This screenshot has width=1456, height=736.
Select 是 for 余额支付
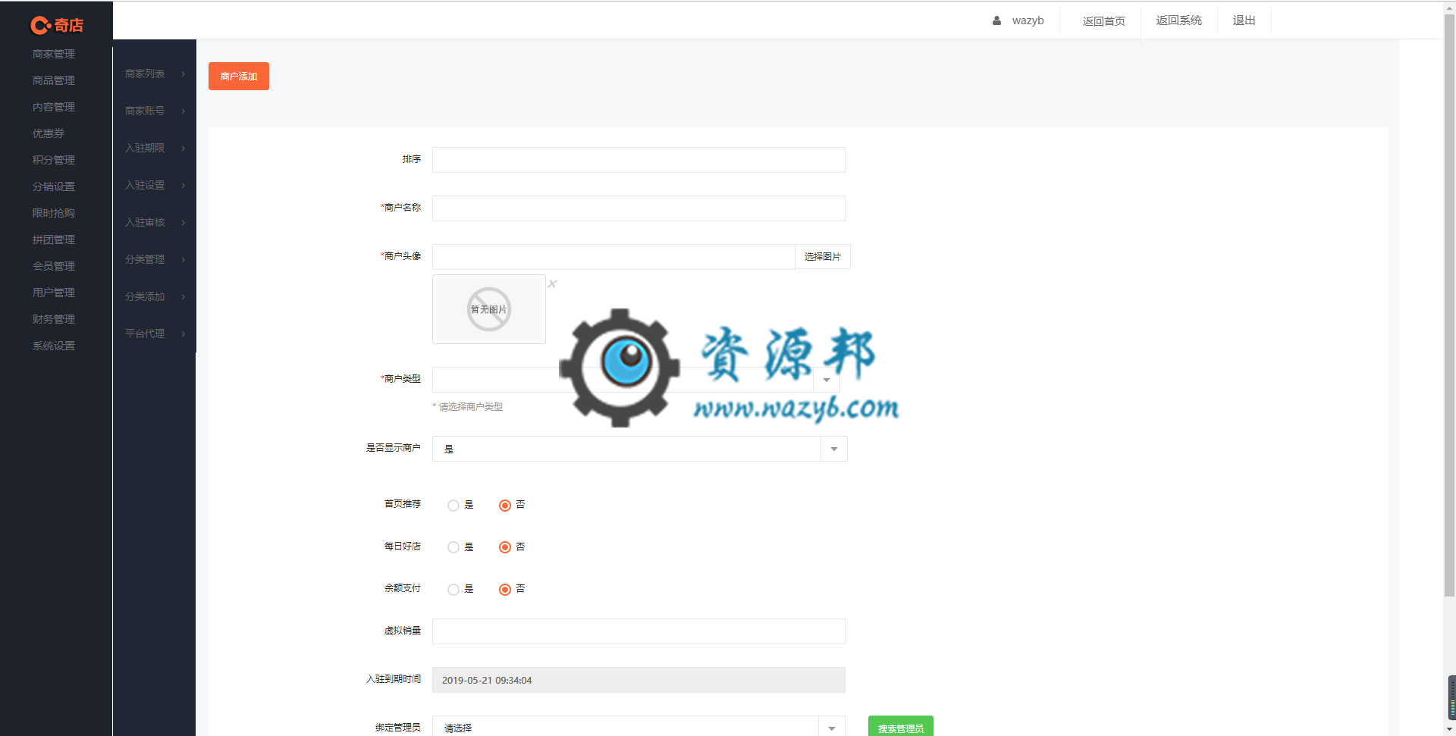pos(453,590)
